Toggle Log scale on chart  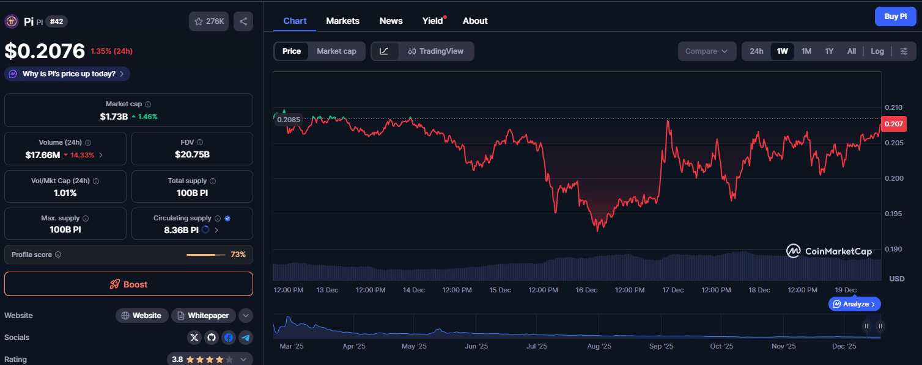click(x=877, y=51)
